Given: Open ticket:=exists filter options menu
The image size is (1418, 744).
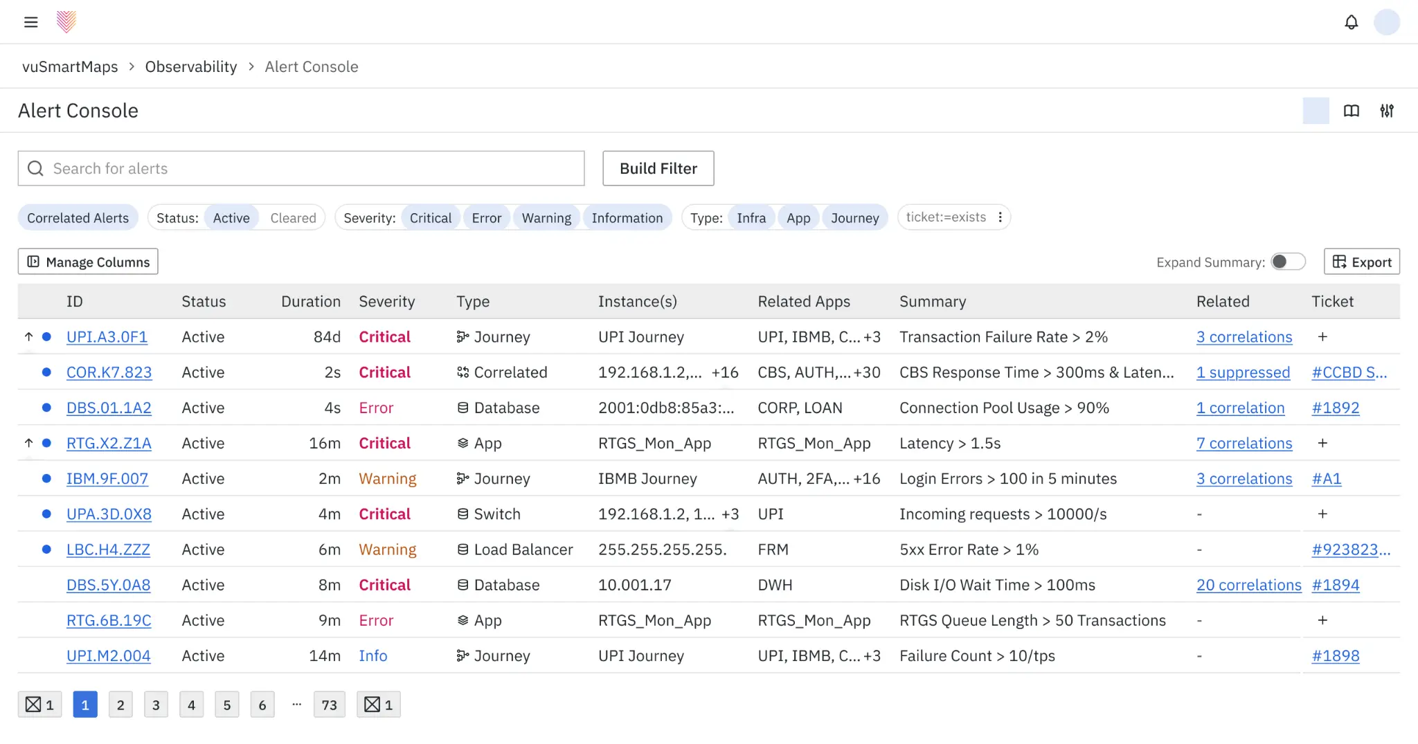Looking at the screenshot, I should coord(1000,217).
